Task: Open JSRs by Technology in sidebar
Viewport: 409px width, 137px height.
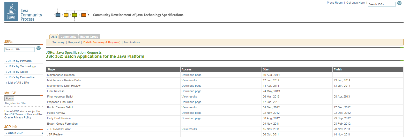Action: (22, 67)
